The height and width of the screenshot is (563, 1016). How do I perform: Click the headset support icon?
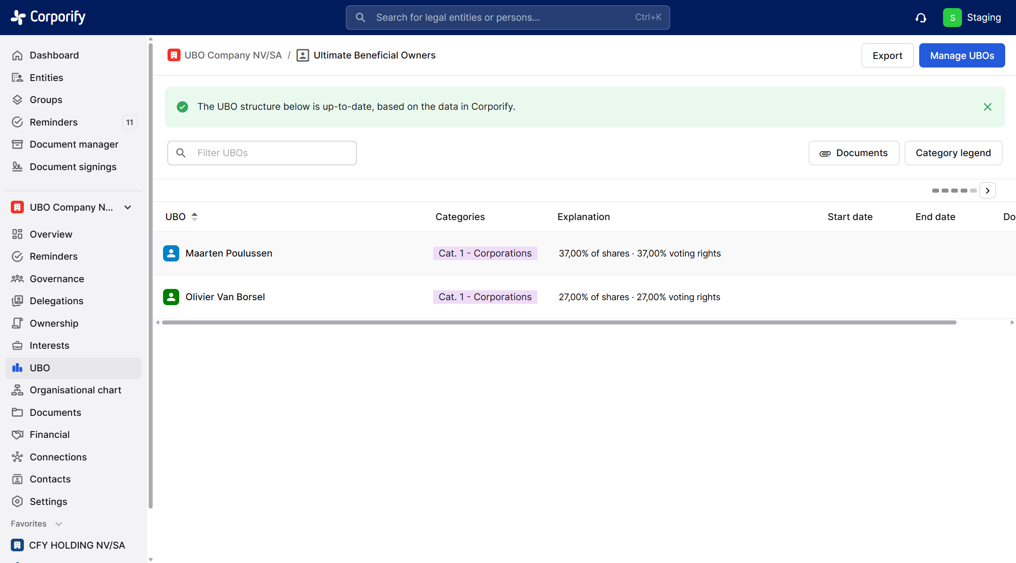[x=921, y=18]
